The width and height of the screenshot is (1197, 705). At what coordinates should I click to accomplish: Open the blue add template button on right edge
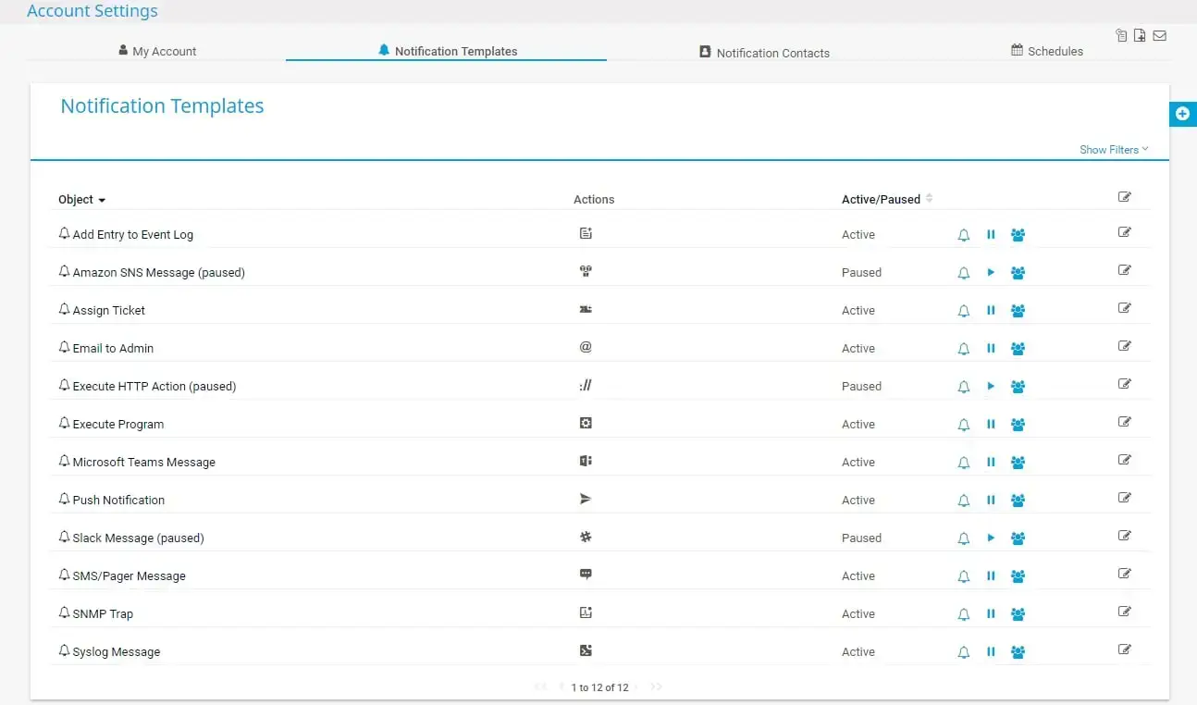coord(1182,113)
